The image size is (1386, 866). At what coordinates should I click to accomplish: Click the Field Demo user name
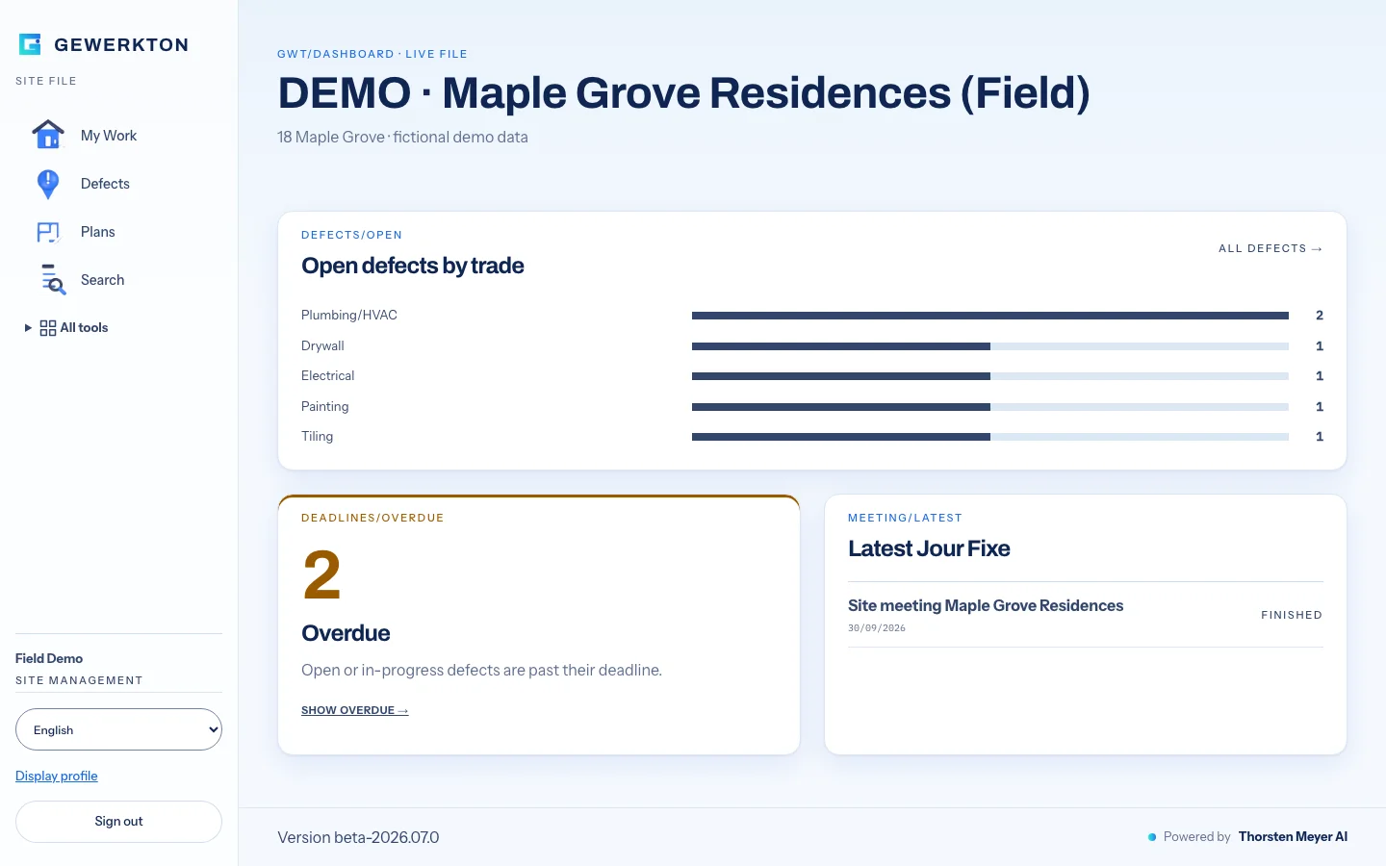49,658
